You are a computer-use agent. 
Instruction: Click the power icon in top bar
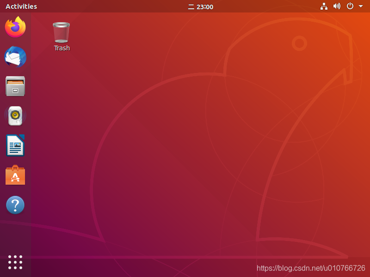tap(350, 6)
